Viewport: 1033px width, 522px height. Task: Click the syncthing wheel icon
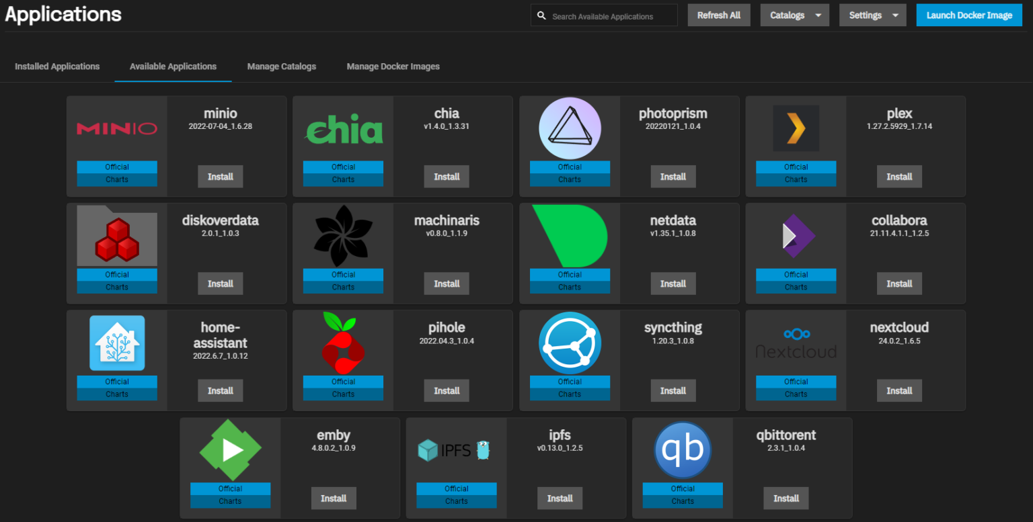570,343
